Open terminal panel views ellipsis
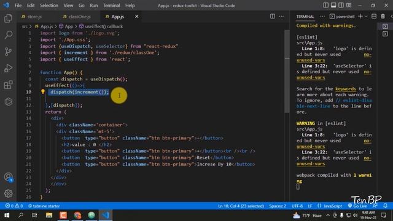This screenshot has height=221, width=393. coord(322,17)
